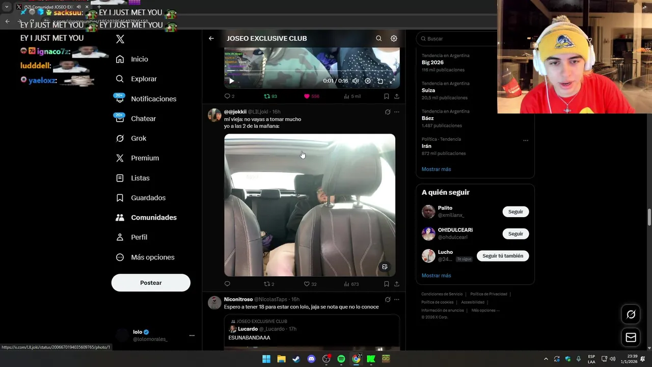Image resolution: width=652 pixels, height=367 pixels.
Task: Go to Inicio home page
Action: point(132,59)
